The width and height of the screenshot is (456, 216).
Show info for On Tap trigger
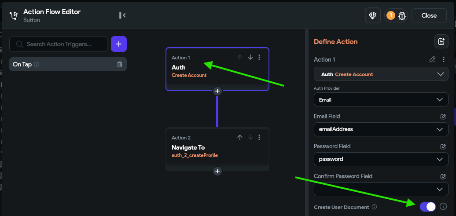[x=37, y=64]
